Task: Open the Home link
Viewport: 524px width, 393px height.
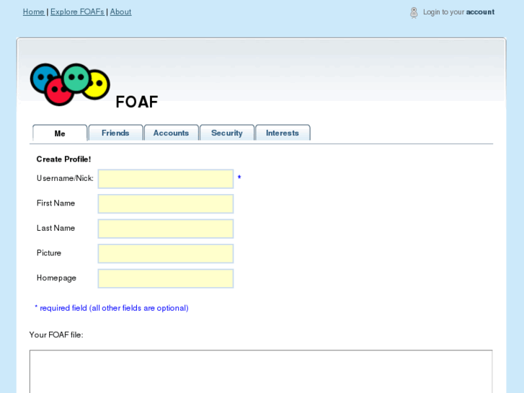Action: point(33,12)
